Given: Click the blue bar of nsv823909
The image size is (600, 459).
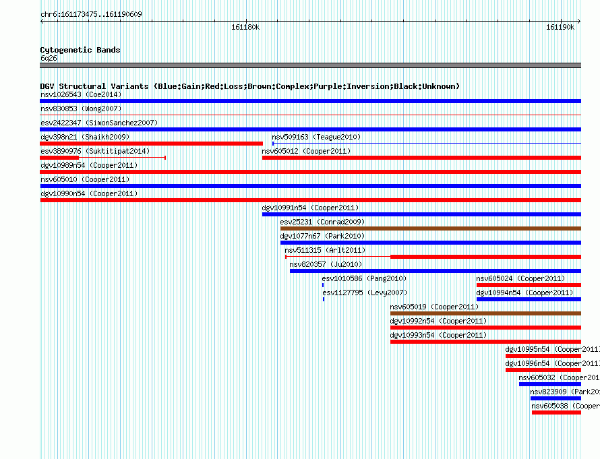Looking at the screenshot, I should (x=556, y=398).
